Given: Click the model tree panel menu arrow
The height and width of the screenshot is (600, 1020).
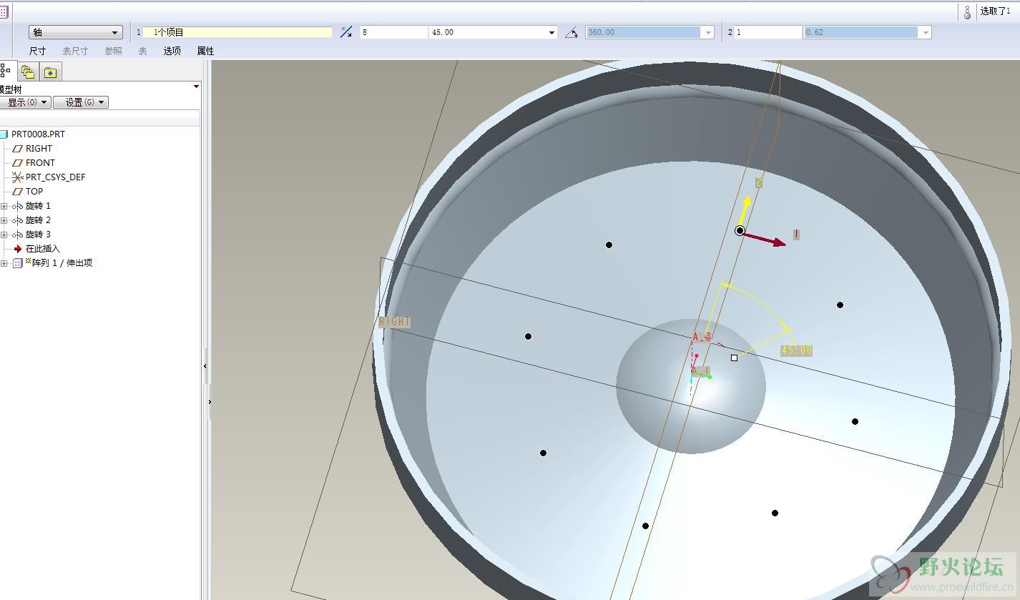Looking at the screenshot, I should [x=197, y=87].
